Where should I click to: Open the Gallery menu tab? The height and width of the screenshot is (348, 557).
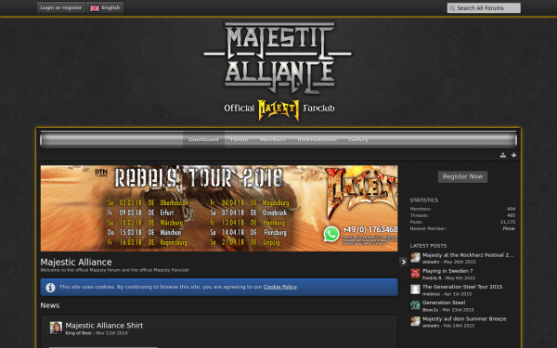pyautogui.click(x=358, y=139)
